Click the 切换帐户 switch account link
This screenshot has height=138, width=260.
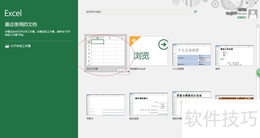(242, 17)
